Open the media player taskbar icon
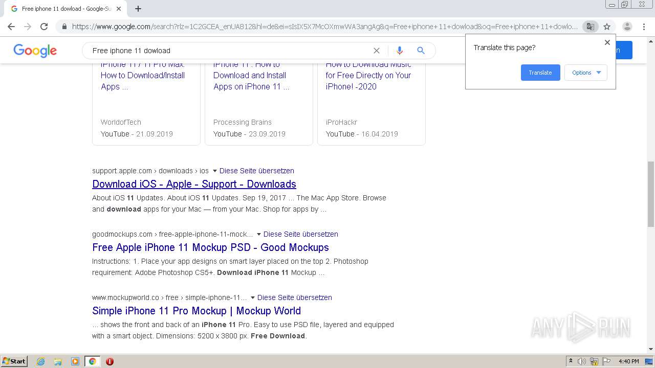655x368 pixels. pos(75,361)
